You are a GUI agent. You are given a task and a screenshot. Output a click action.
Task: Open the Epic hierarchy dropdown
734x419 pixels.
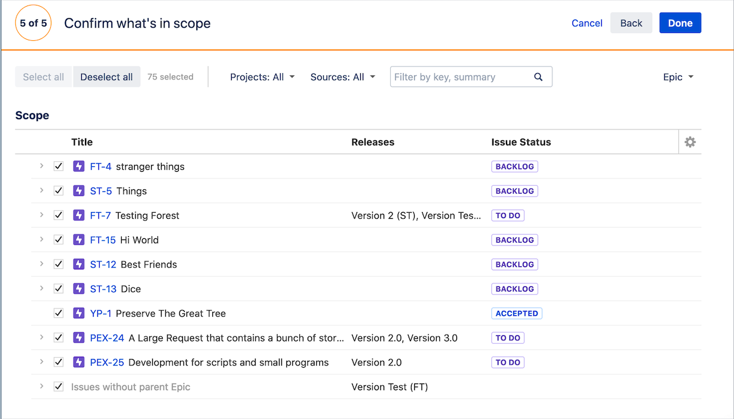click(678, 77)
